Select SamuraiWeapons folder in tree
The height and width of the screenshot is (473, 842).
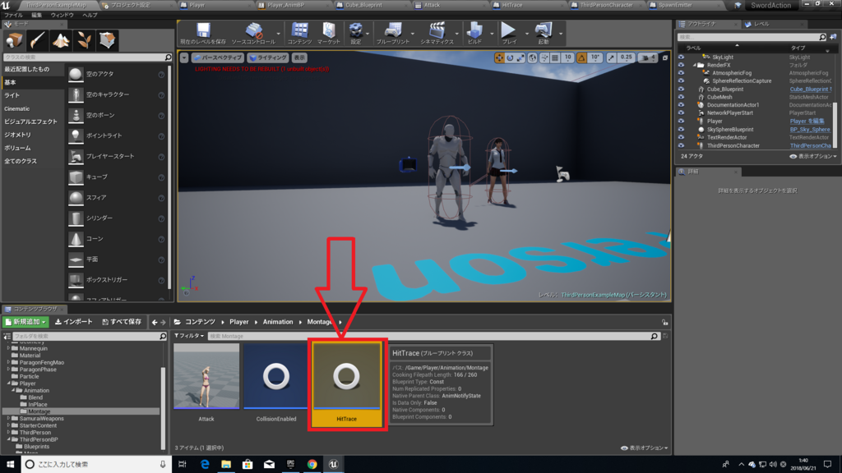tap(41, 418)
